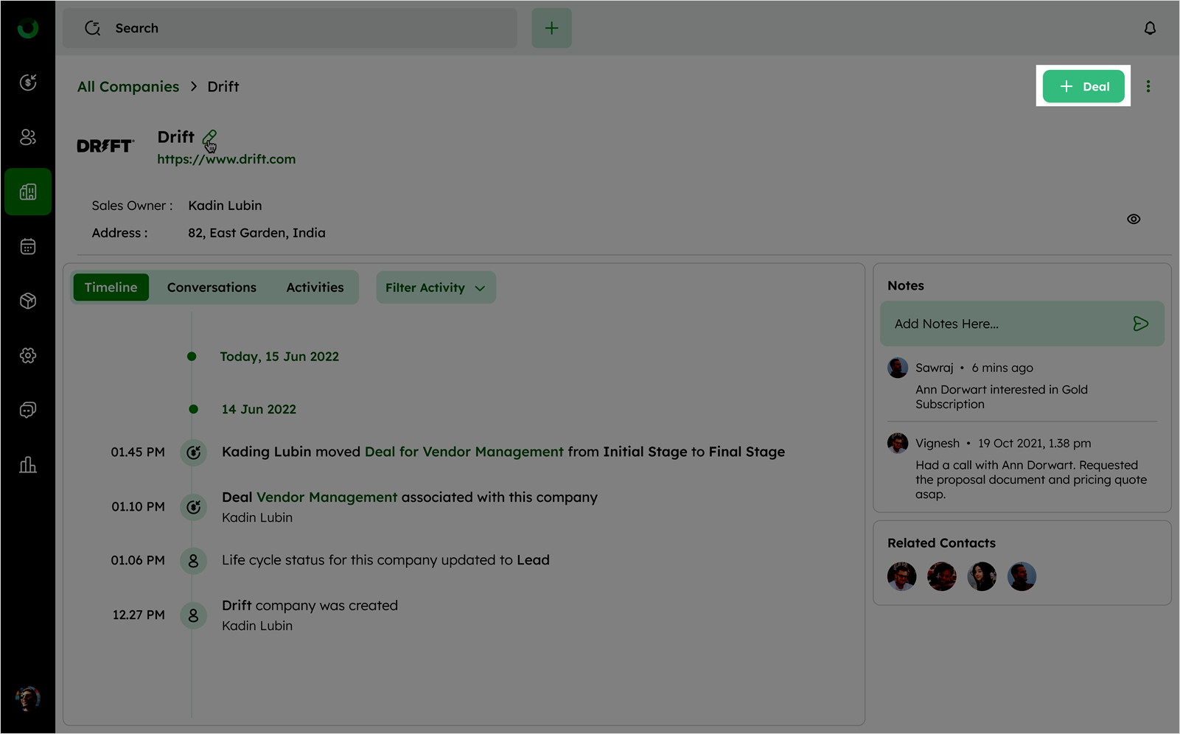Image resolution: width=1180 pixels, height=734 pixels.
Task: Switch to the Conversations tab
Action: click(x=212, y=287)
